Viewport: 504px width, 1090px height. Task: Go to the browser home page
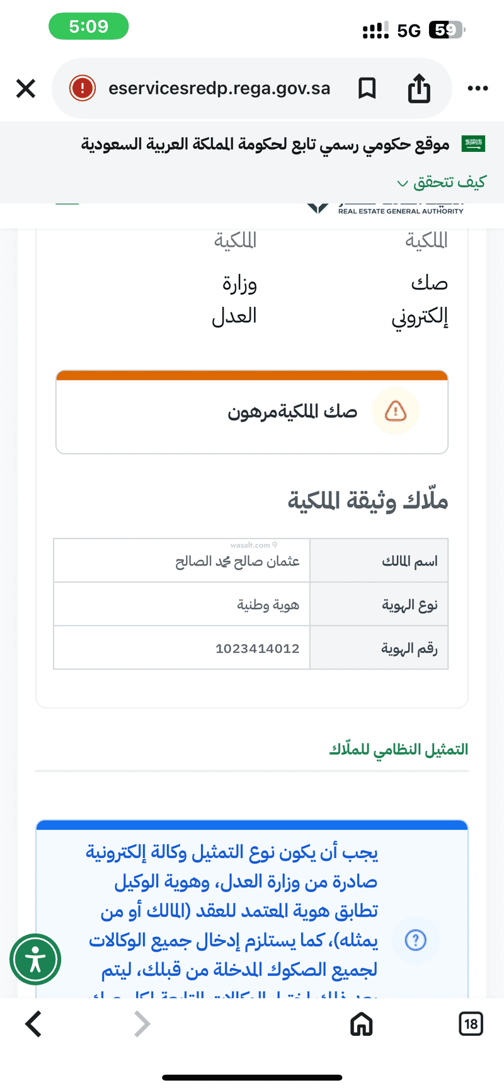[x=361, y=1024]
